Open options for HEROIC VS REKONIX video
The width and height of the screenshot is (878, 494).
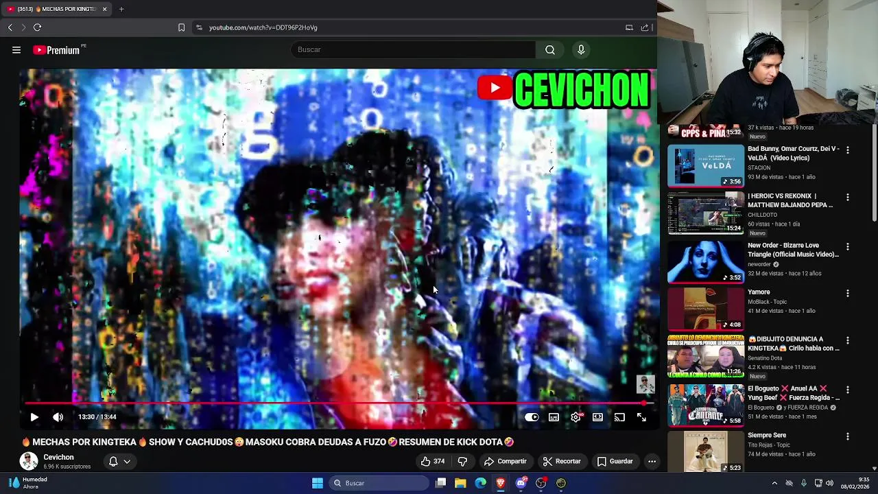pos(848,197)
